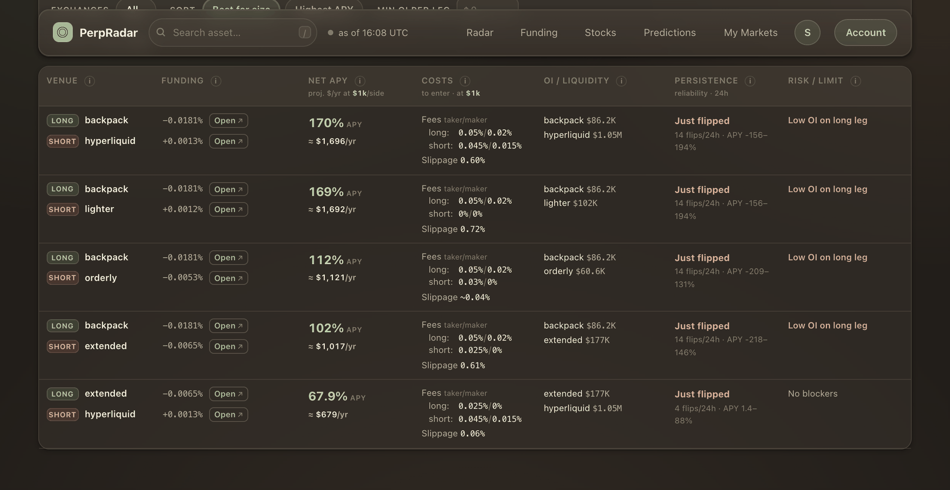
Task: Click the NET APY info icon
Action: tap(360, 81)
